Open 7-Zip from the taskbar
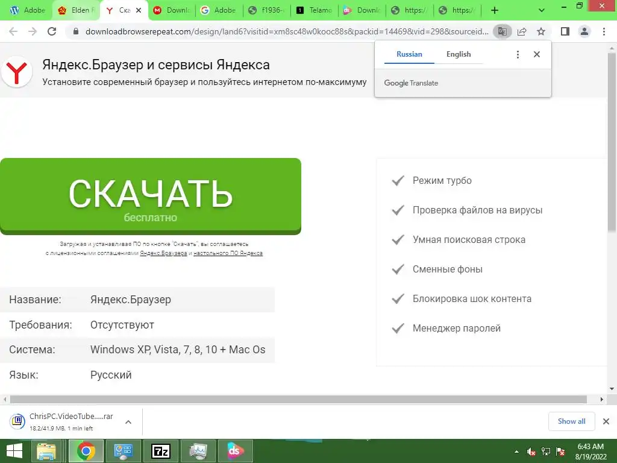This screenshot has height=463, width=617. (160, 451)
